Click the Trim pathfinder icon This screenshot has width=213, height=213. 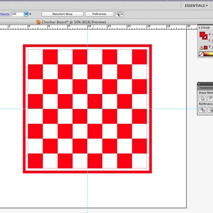pyautogui.click(x=211, y=110)
